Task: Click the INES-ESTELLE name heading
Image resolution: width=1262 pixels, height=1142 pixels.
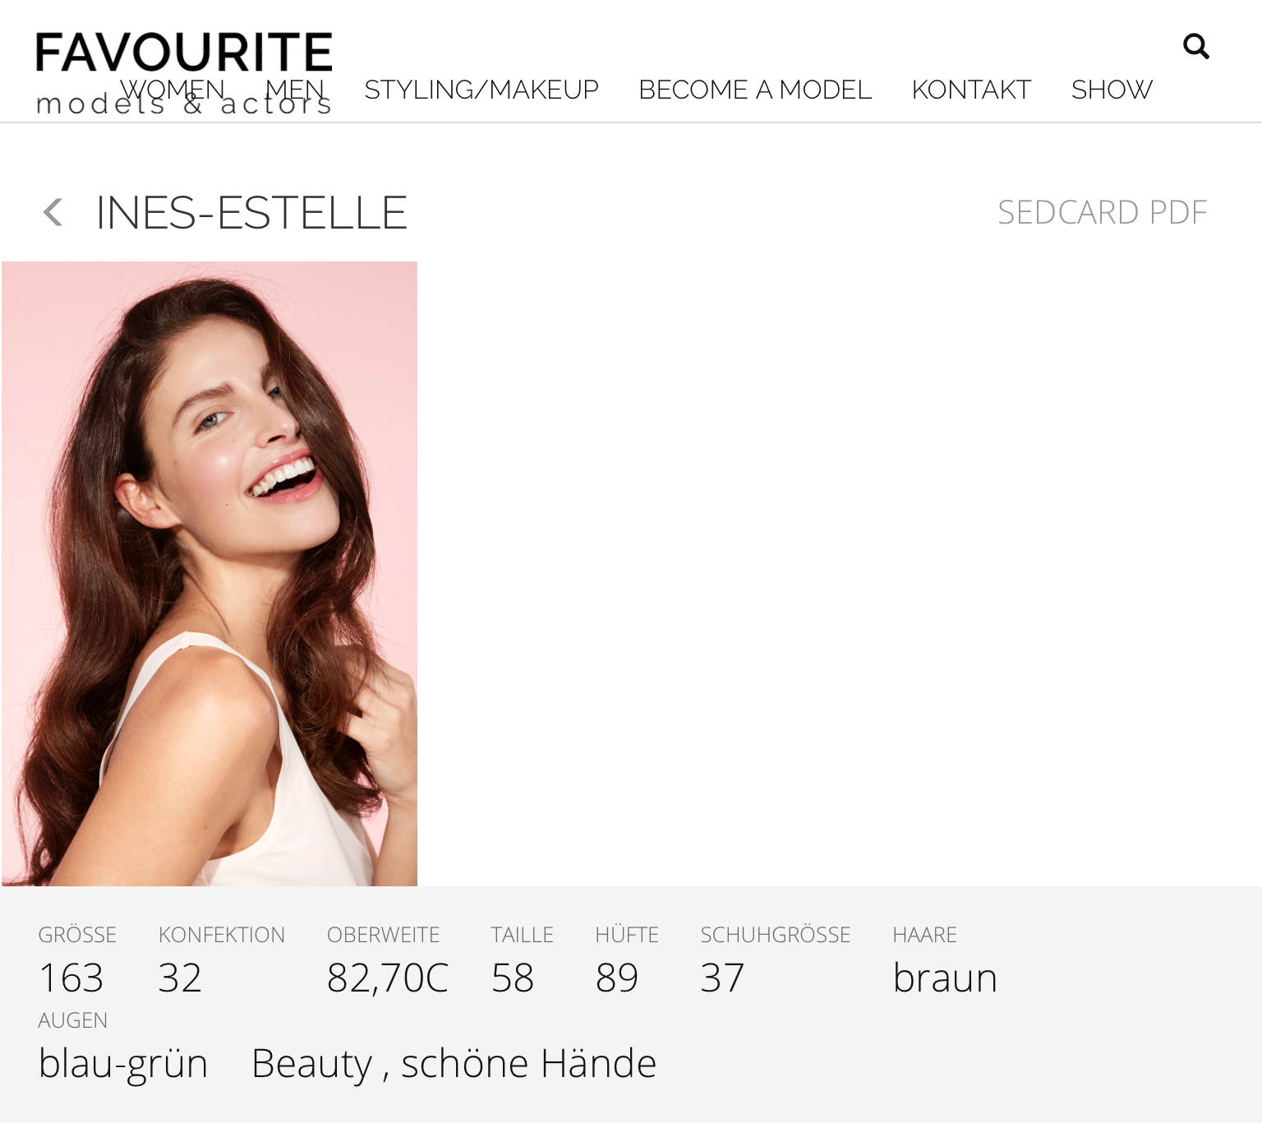Action: (x=251, y=213)
